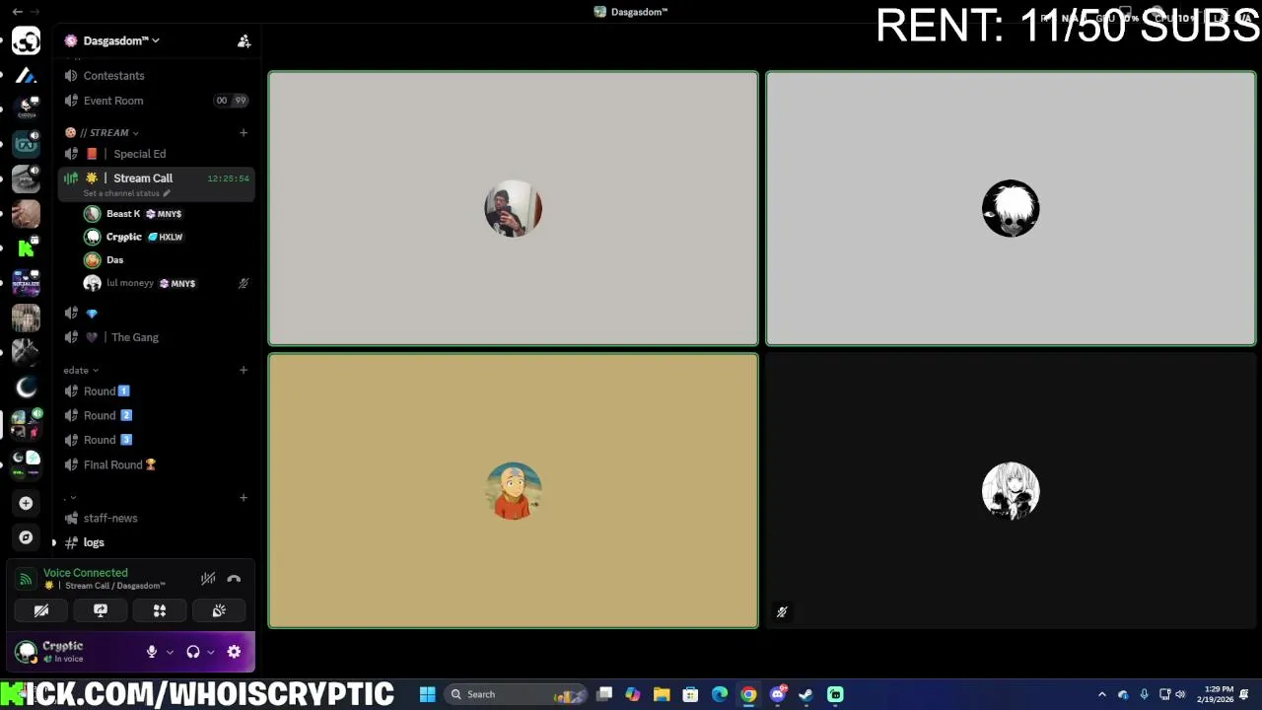Open Discord taskbar icon
Screen dimensions: 1262x710
pos(778,694)
